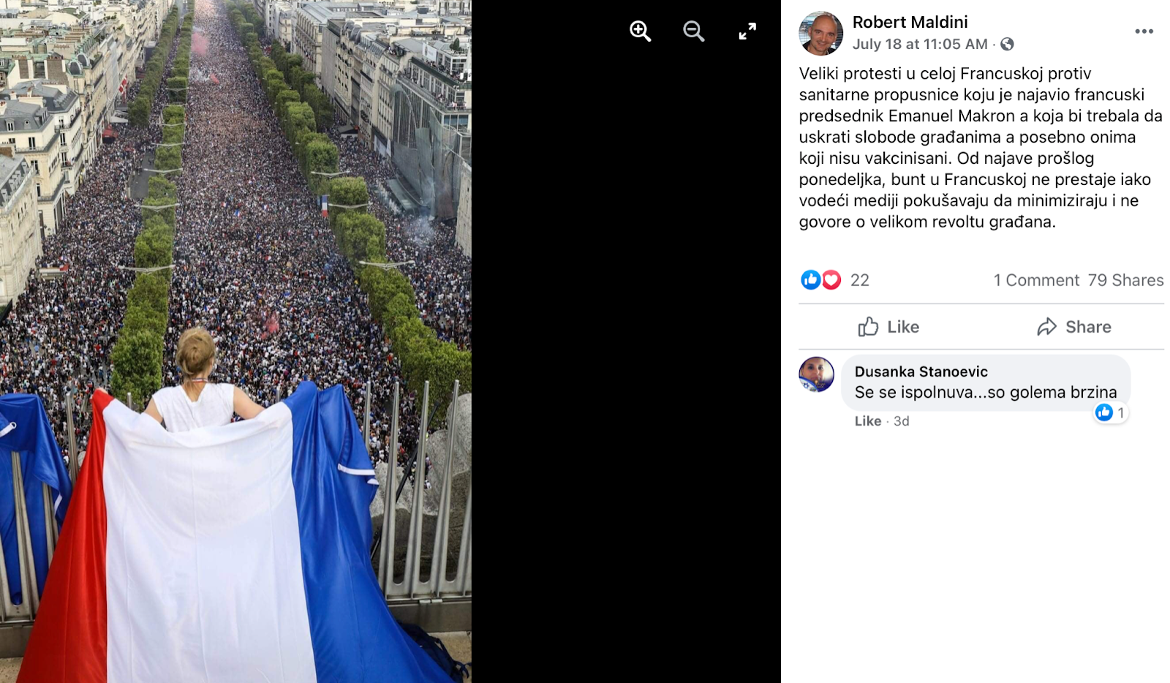Image resolution: width=1170 pixels, height=683 pixels.
Task: Open Robert Maldini's profile name link
Action: coord(910,22)
